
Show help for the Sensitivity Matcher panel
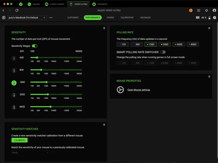tap(104, 125)
